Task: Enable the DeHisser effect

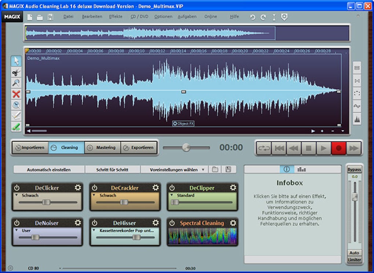Action: point(94,223)
